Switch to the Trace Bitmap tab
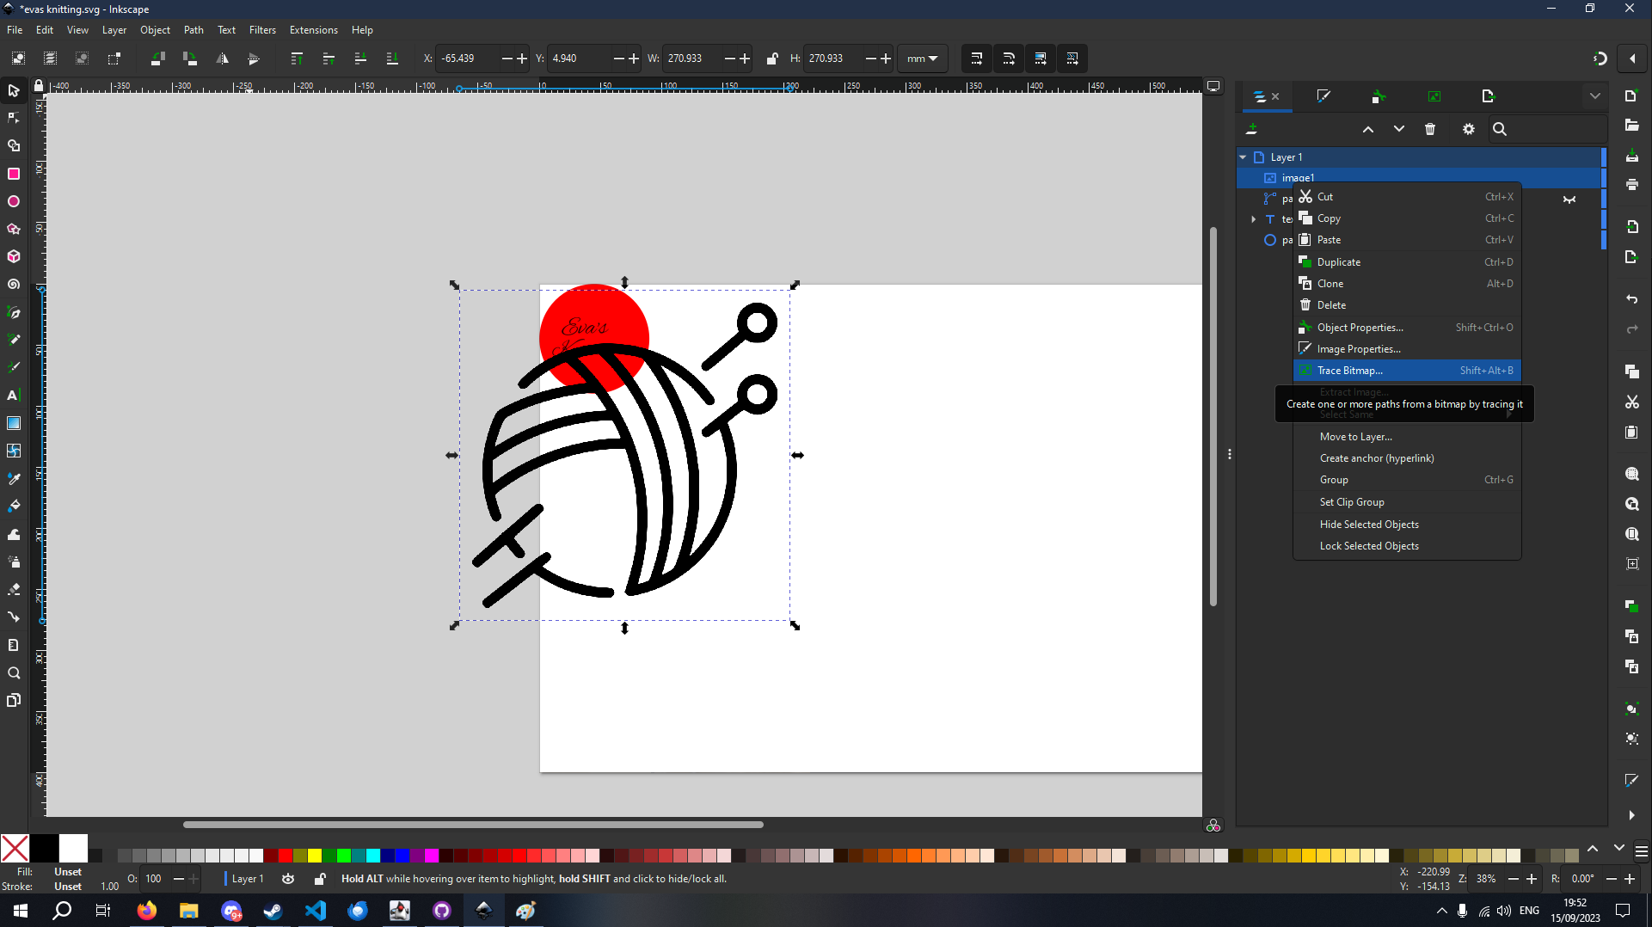Viewport: 1652px width, 927px height. tap(1434, 96)
